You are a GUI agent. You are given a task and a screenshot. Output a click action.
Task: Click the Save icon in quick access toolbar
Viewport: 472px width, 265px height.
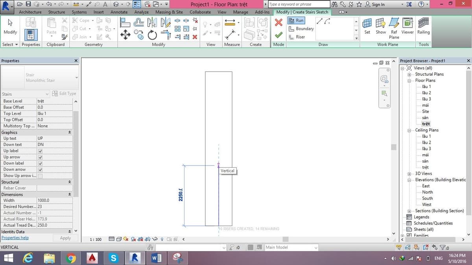click(x=28, y=4)
